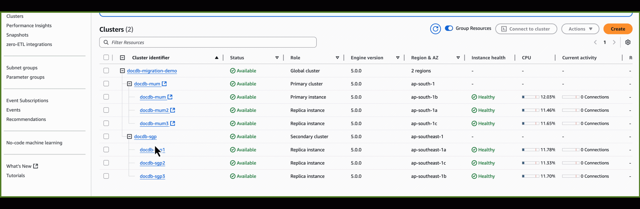Collapse the docdb-sgp secondary cluster
The width and height of the screenshot is (640, 209).
click(x=129, y=136)
